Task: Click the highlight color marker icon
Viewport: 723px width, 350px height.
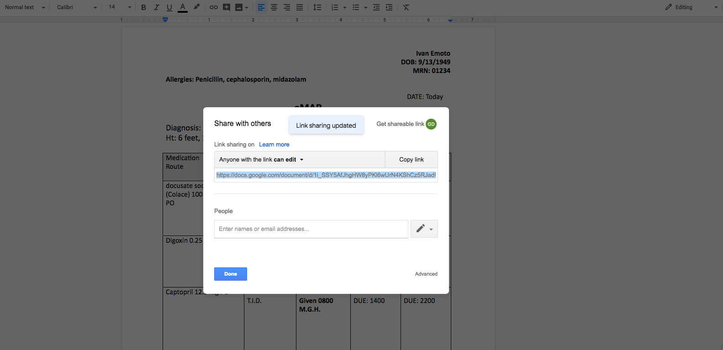Action: [x=196, y=7]
